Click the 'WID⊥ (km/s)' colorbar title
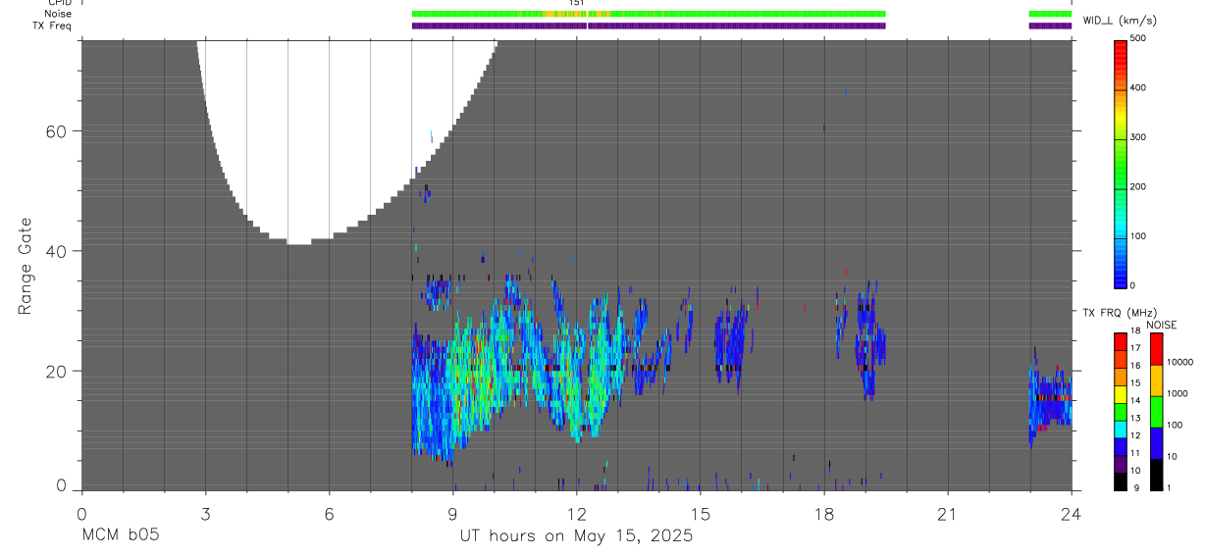Image resolution: width=1205 pixels, height=556 pixels. (x=1120, y=20)
